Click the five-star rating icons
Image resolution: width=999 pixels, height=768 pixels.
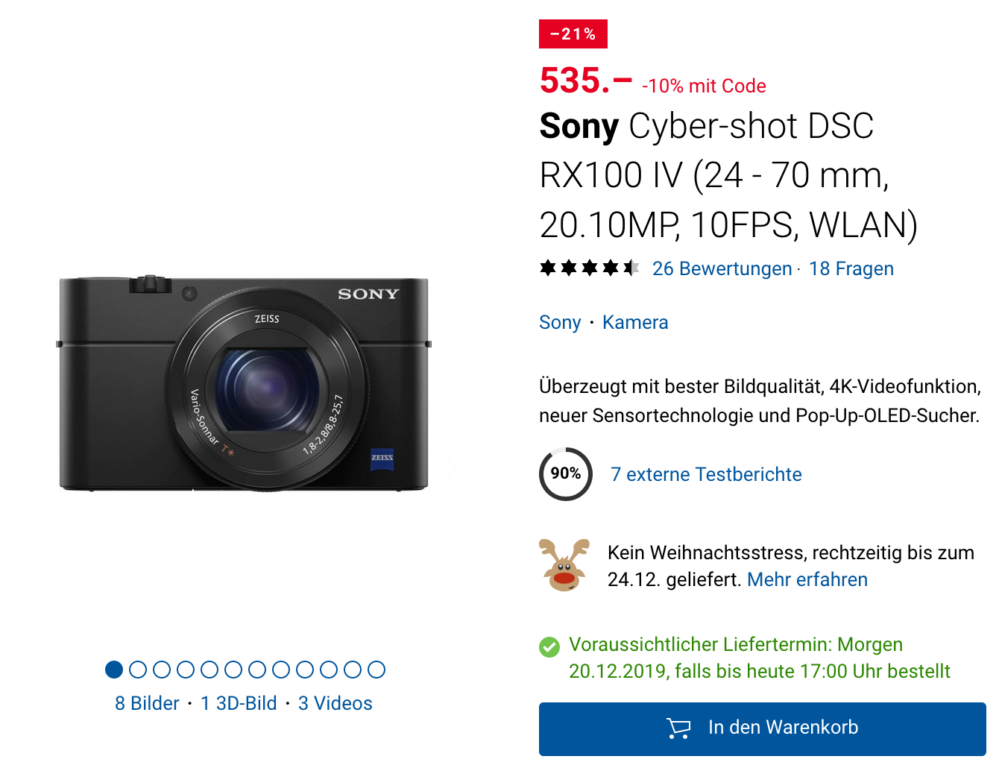589,268
